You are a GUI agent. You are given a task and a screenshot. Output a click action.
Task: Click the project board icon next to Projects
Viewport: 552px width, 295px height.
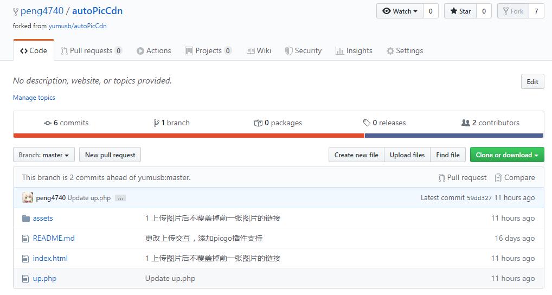click(x=189, y=51)
